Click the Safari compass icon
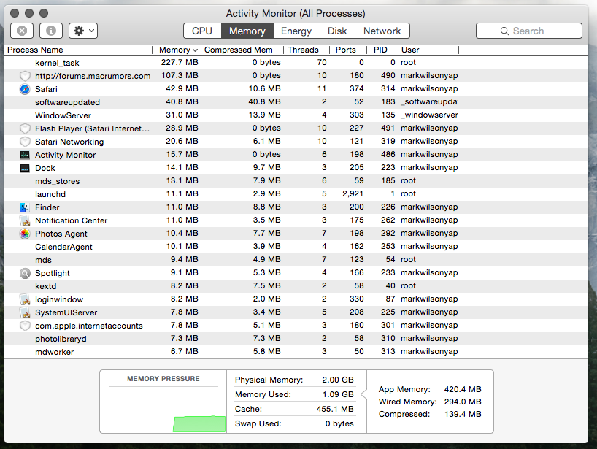Image resolution: width=597 pixels, height=449 pixels. coord(25,89)
